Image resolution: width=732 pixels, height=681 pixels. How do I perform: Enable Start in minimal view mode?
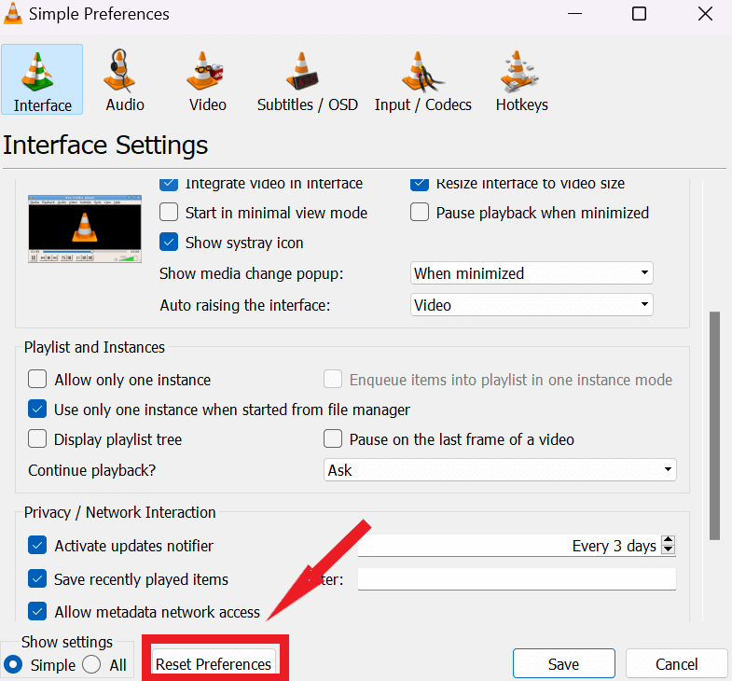(169, 213)
